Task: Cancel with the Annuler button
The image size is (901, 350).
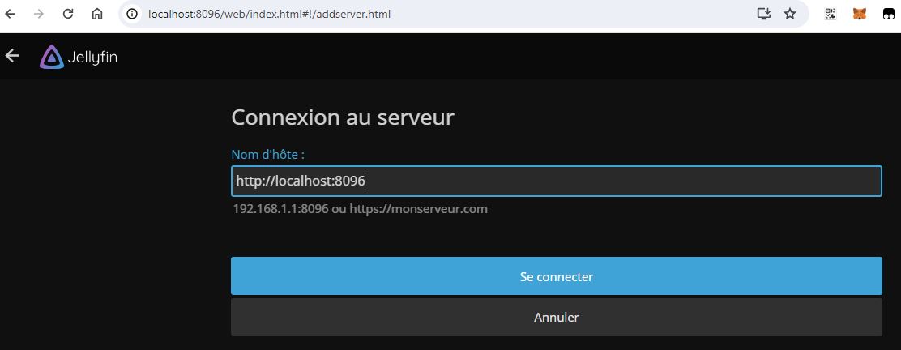Action: pos(556,318)
